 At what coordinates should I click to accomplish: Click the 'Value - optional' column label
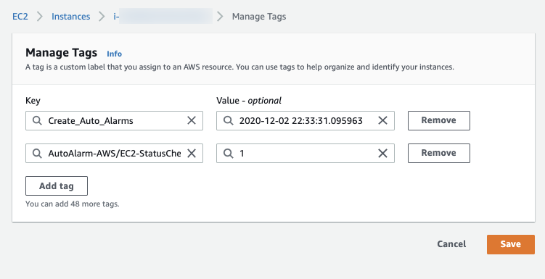point(249,101)
